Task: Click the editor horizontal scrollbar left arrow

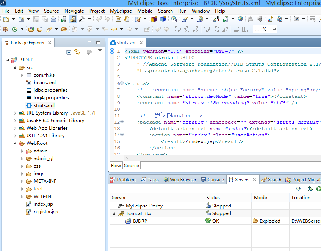Action: [x=127, y=158]
